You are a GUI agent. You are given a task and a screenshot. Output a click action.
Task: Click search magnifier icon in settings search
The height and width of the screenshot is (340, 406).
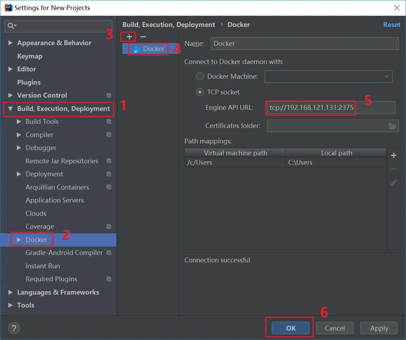point(12,26)
